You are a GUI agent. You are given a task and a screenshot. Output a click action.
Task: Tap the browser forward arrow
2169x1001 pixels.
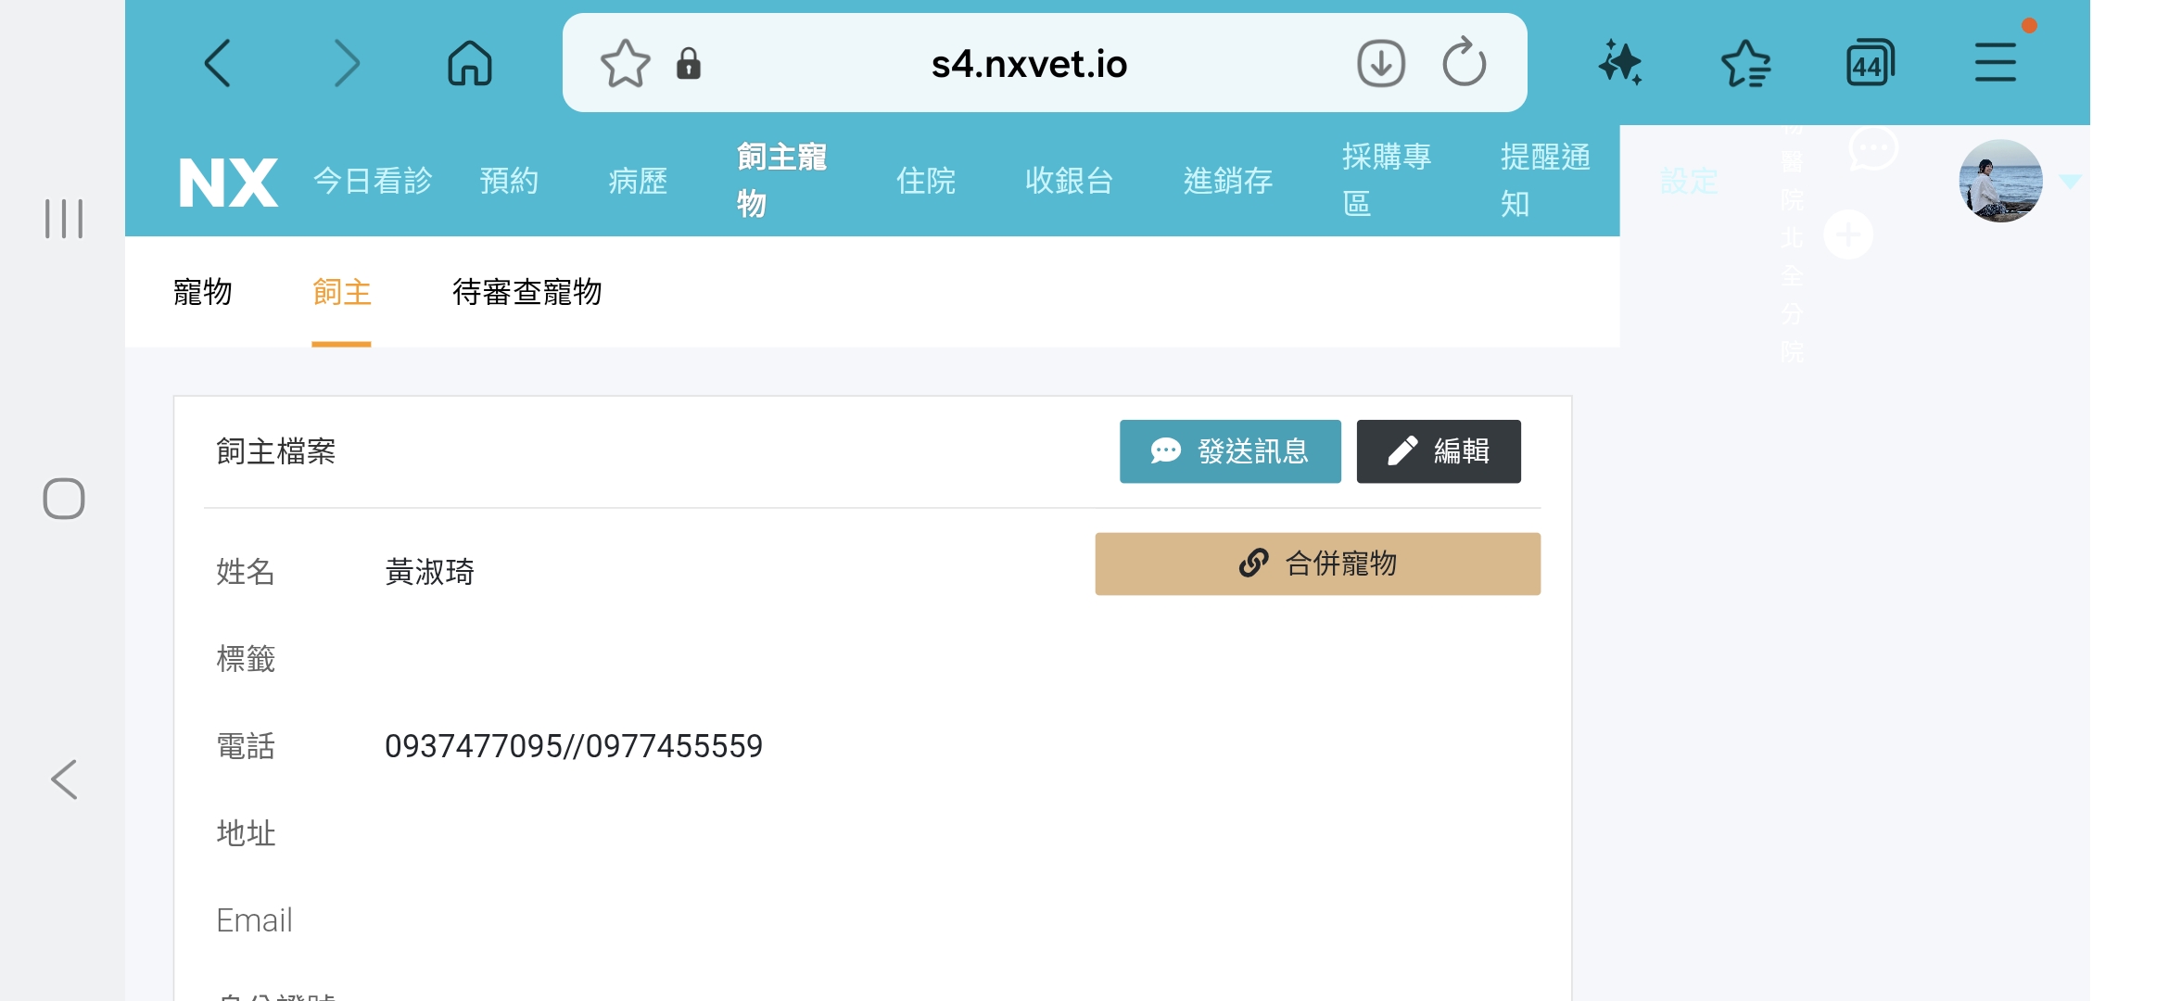(346, 63)
